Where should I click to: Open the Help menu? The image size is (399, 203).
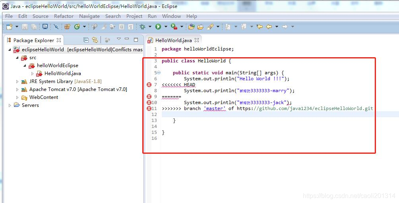192,16
